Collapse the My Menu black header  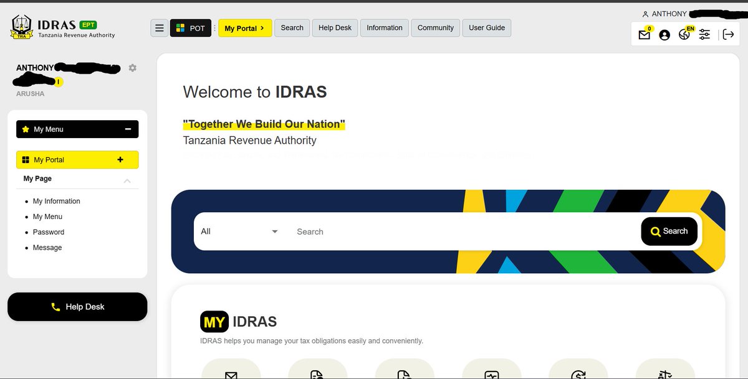tap(77, 129)
